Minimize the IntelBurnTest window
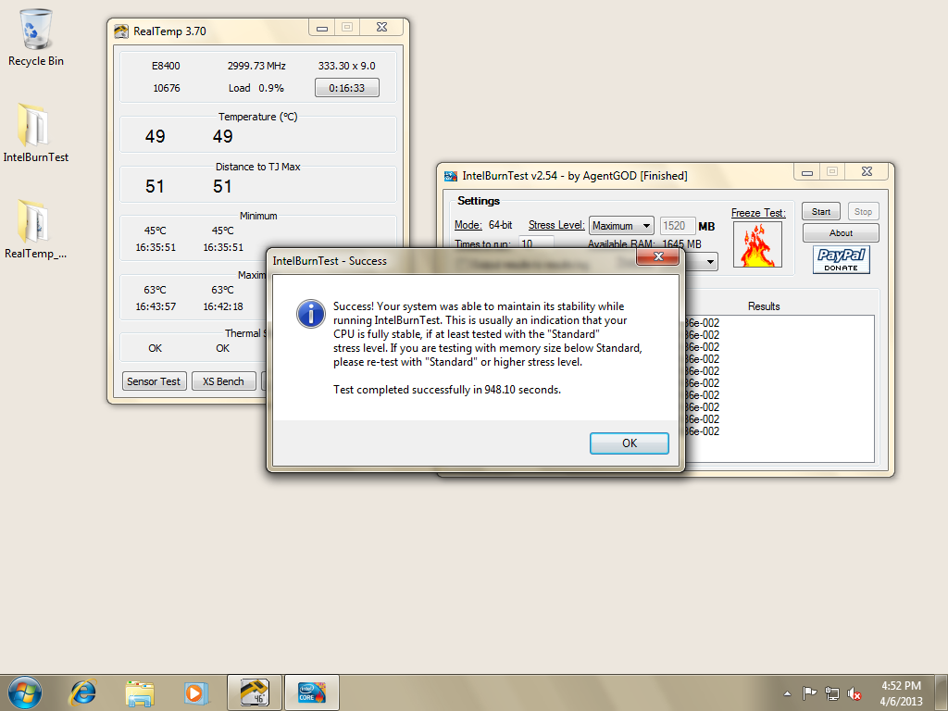Screen dimensions: 948x711 point(807,172)
